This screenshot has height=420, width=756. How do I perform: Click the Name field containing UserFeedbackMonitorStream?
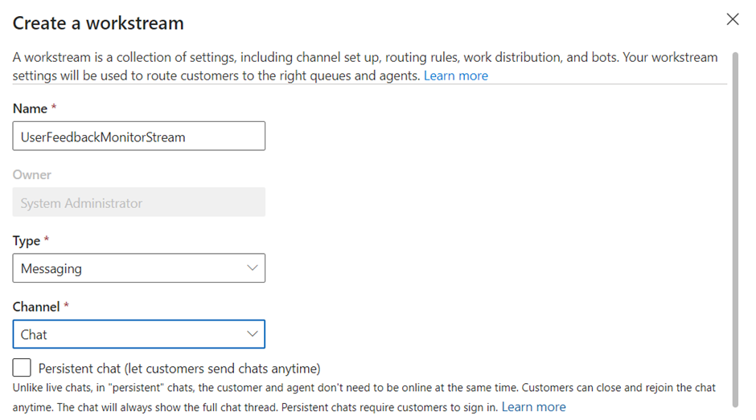tap(138, 137)
